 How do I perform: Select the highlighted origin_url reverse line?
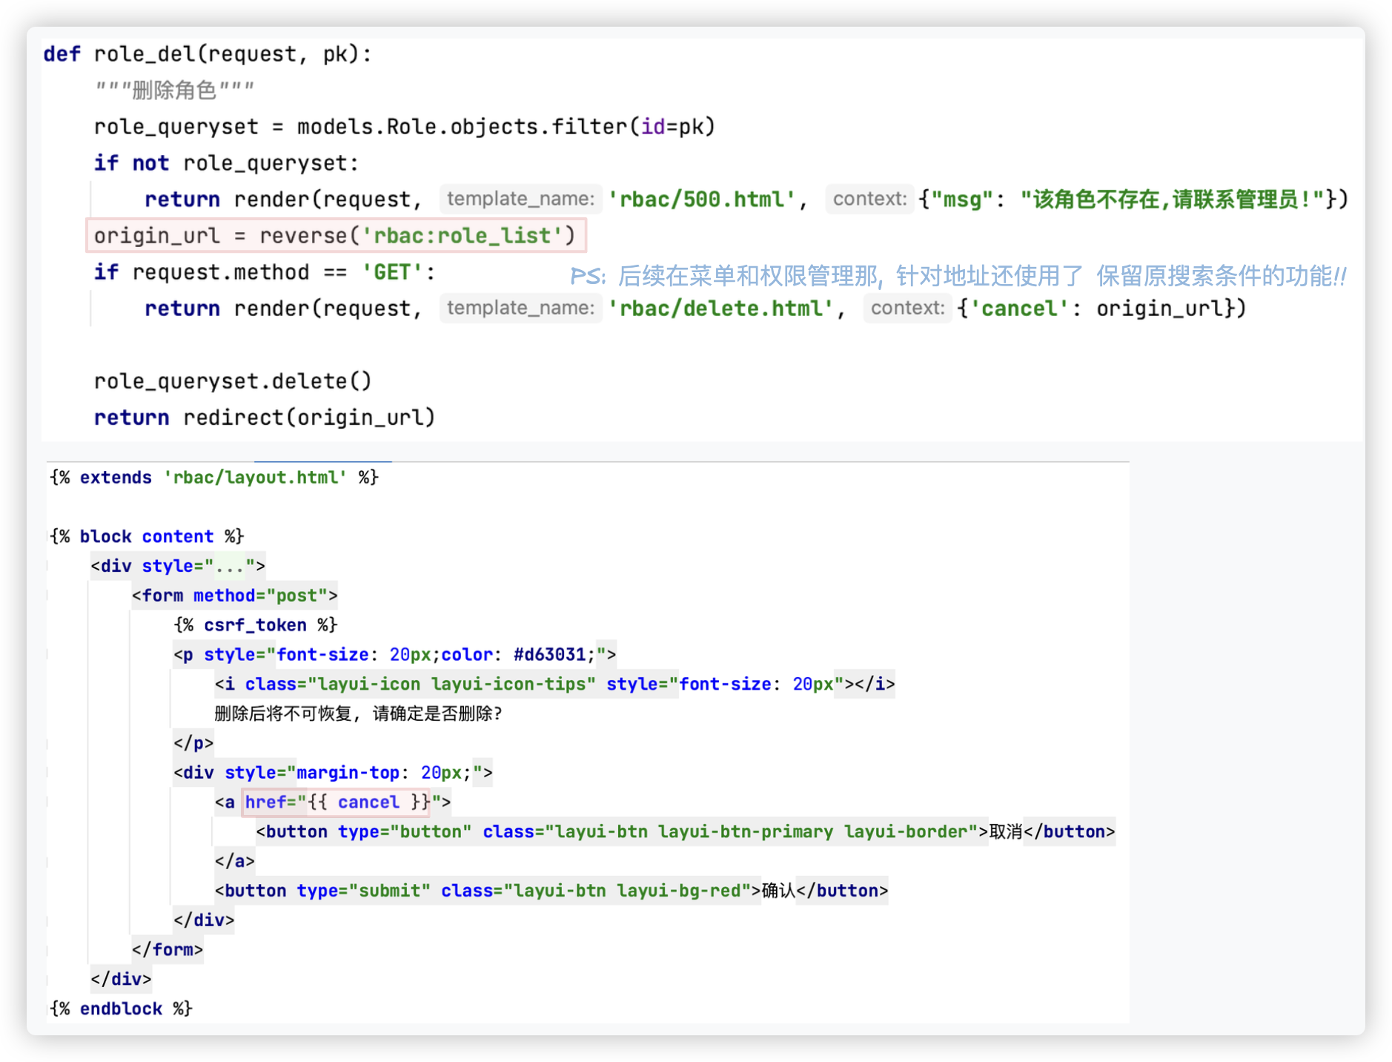[335, 236]
